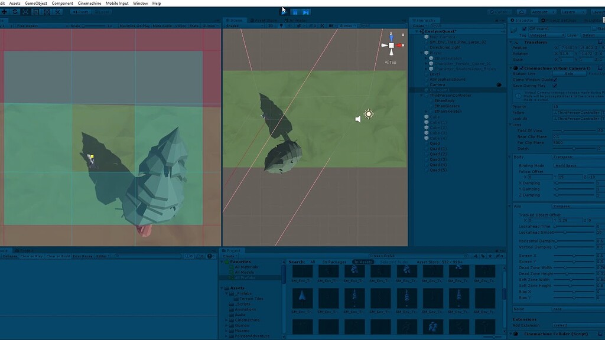Select the Move tool in the toolbar

click(5, 12)
